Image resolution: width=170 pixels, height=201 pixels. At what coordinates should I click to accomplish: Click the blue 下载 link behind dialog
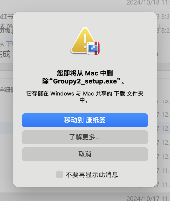(x=9, y=44)
